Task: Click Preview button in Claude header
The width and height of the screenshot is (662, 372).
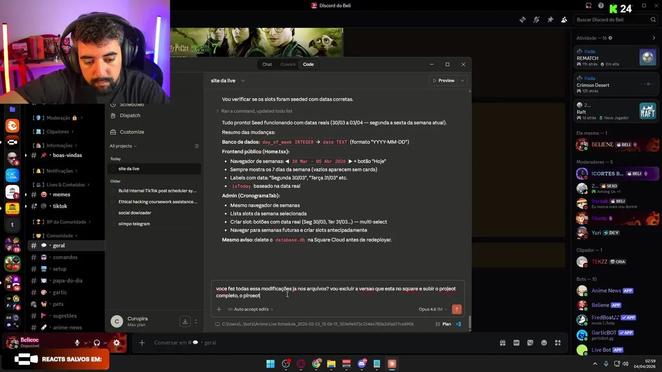Action: (x=443, y=81)
